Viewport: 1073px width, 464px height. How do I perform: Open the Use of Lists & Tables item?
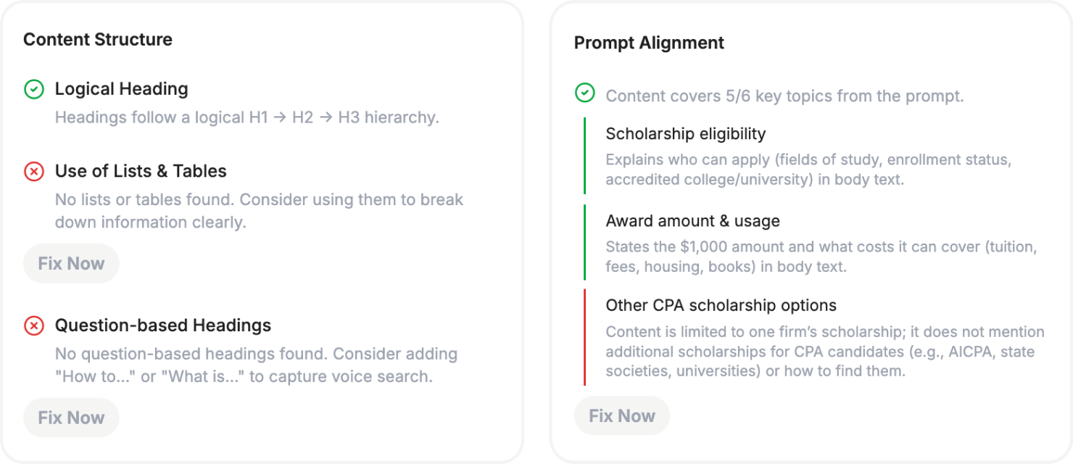[141, 171]
